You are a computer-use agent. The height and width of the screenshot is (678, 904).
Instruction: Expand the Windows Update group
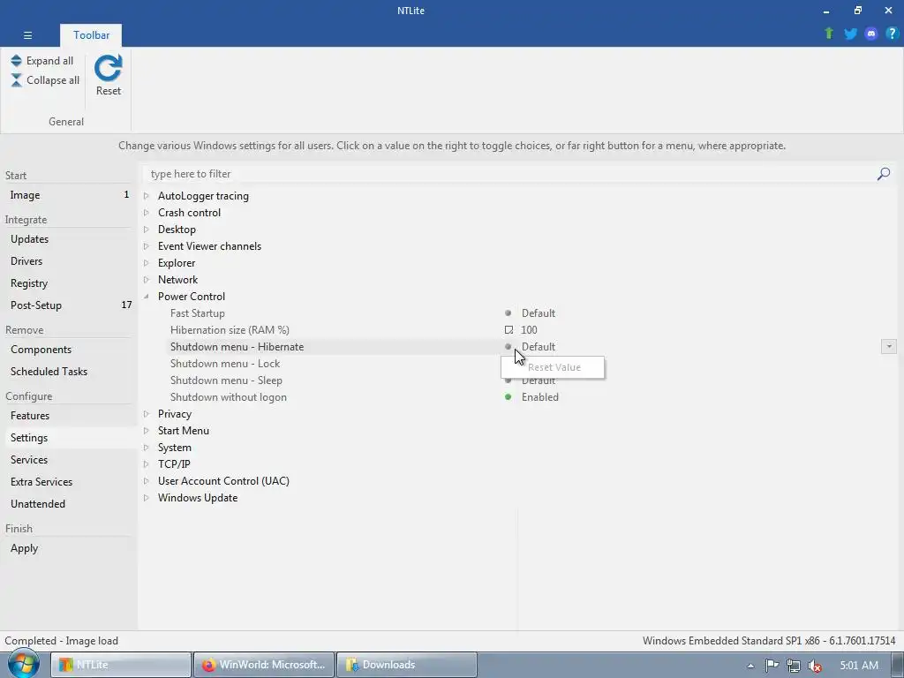pos(147,498)
